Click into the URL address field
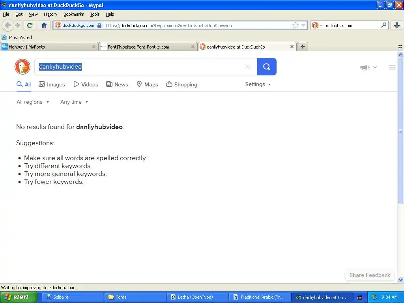 pyautogui.click(x=197, y=26)
